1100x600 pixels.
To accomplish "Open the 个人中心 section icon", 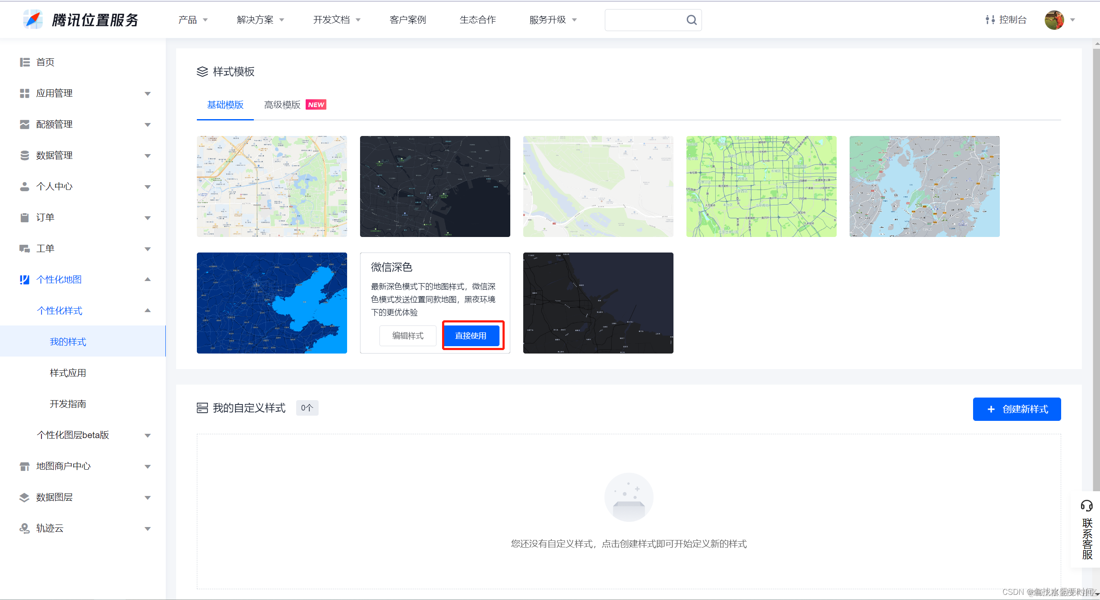I will tap(25, 186).
